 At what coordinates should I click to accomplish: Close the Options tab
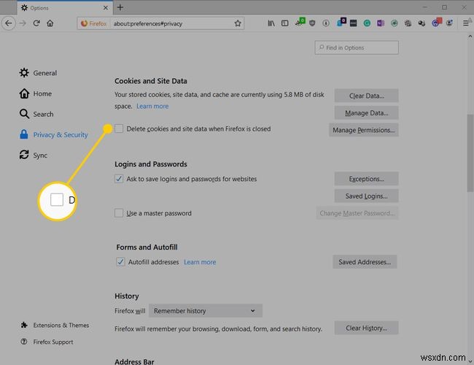pyautogui.click(x=106, y=8)
